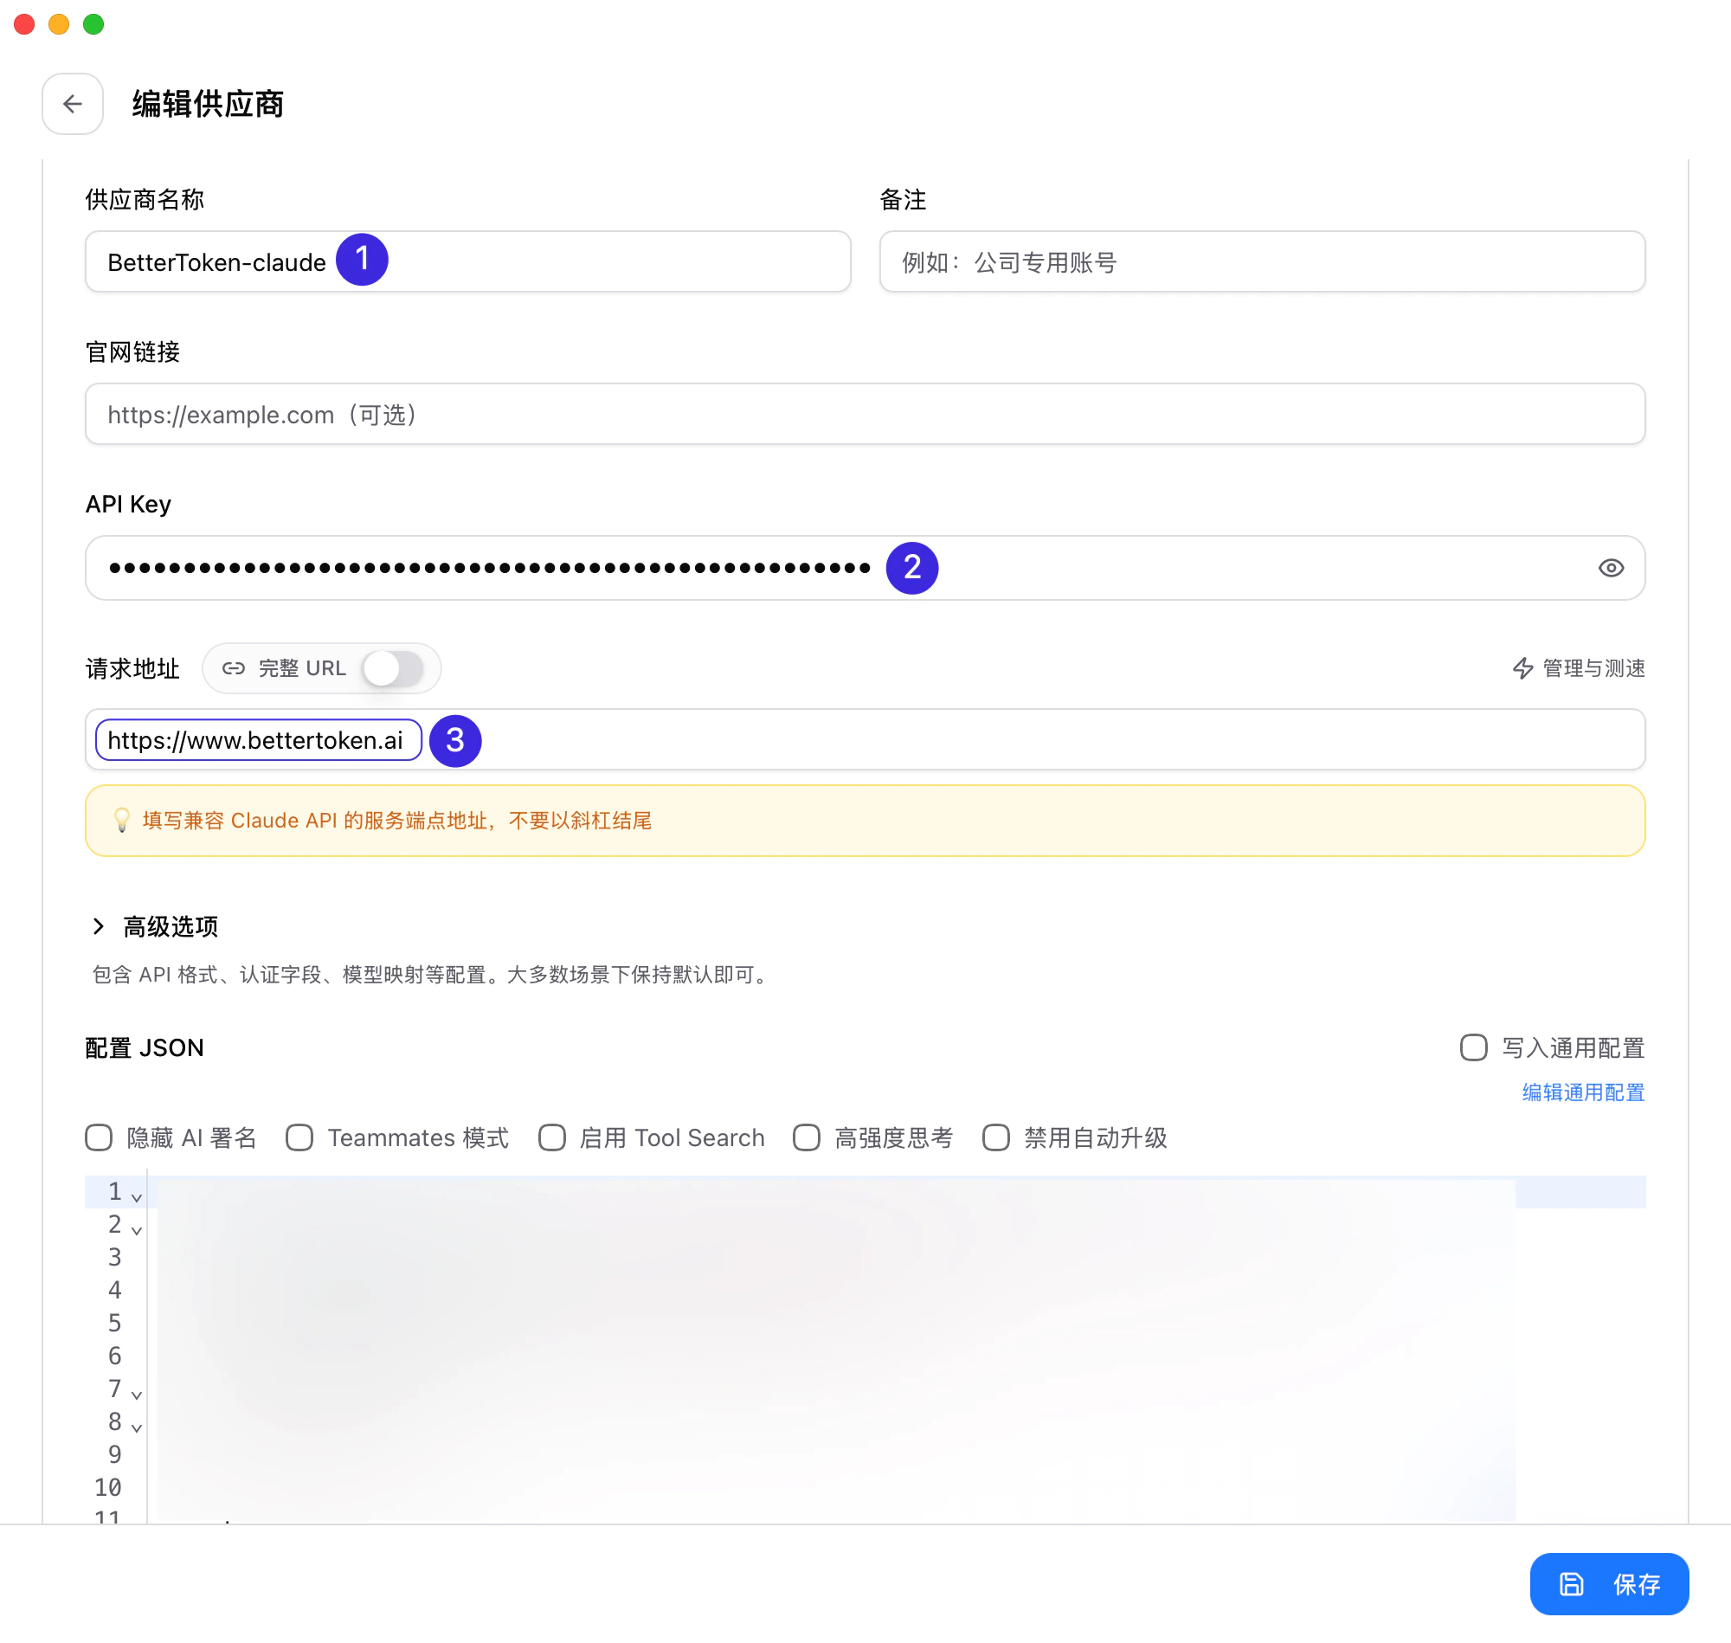Click the 备注 remark field
Viewport: 1731px width, 1643px height.
click(1261, 262)
